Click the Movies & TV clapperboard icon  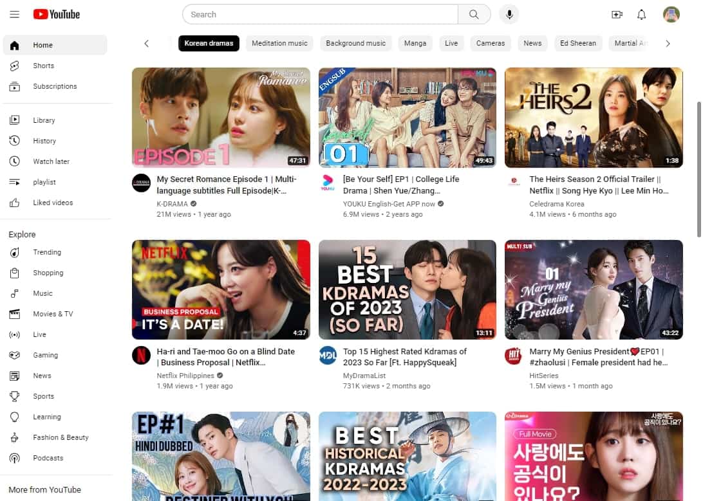click(14, 314)
